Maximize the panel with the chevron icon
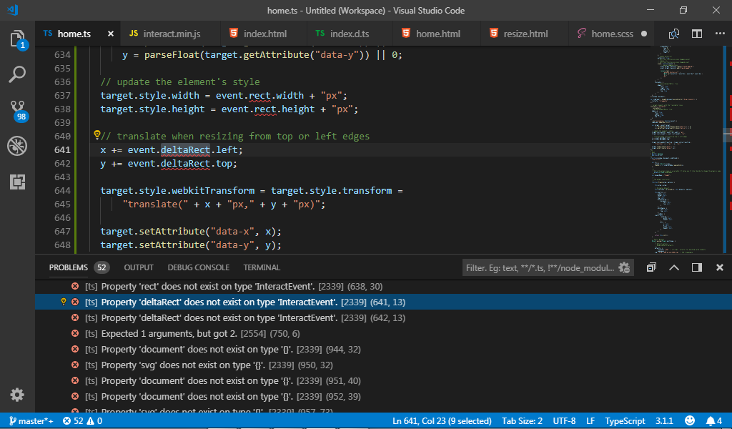Image resolution: width=732 pixels, height=429 pixels. [676, 267]
